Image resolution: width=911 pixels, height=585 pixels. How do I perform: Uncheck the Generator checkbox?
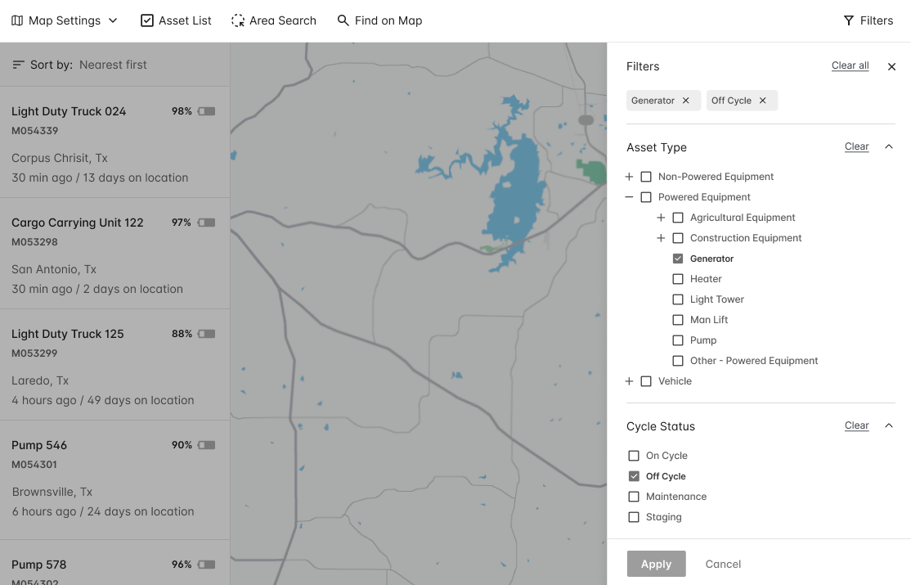pos(678,259)
